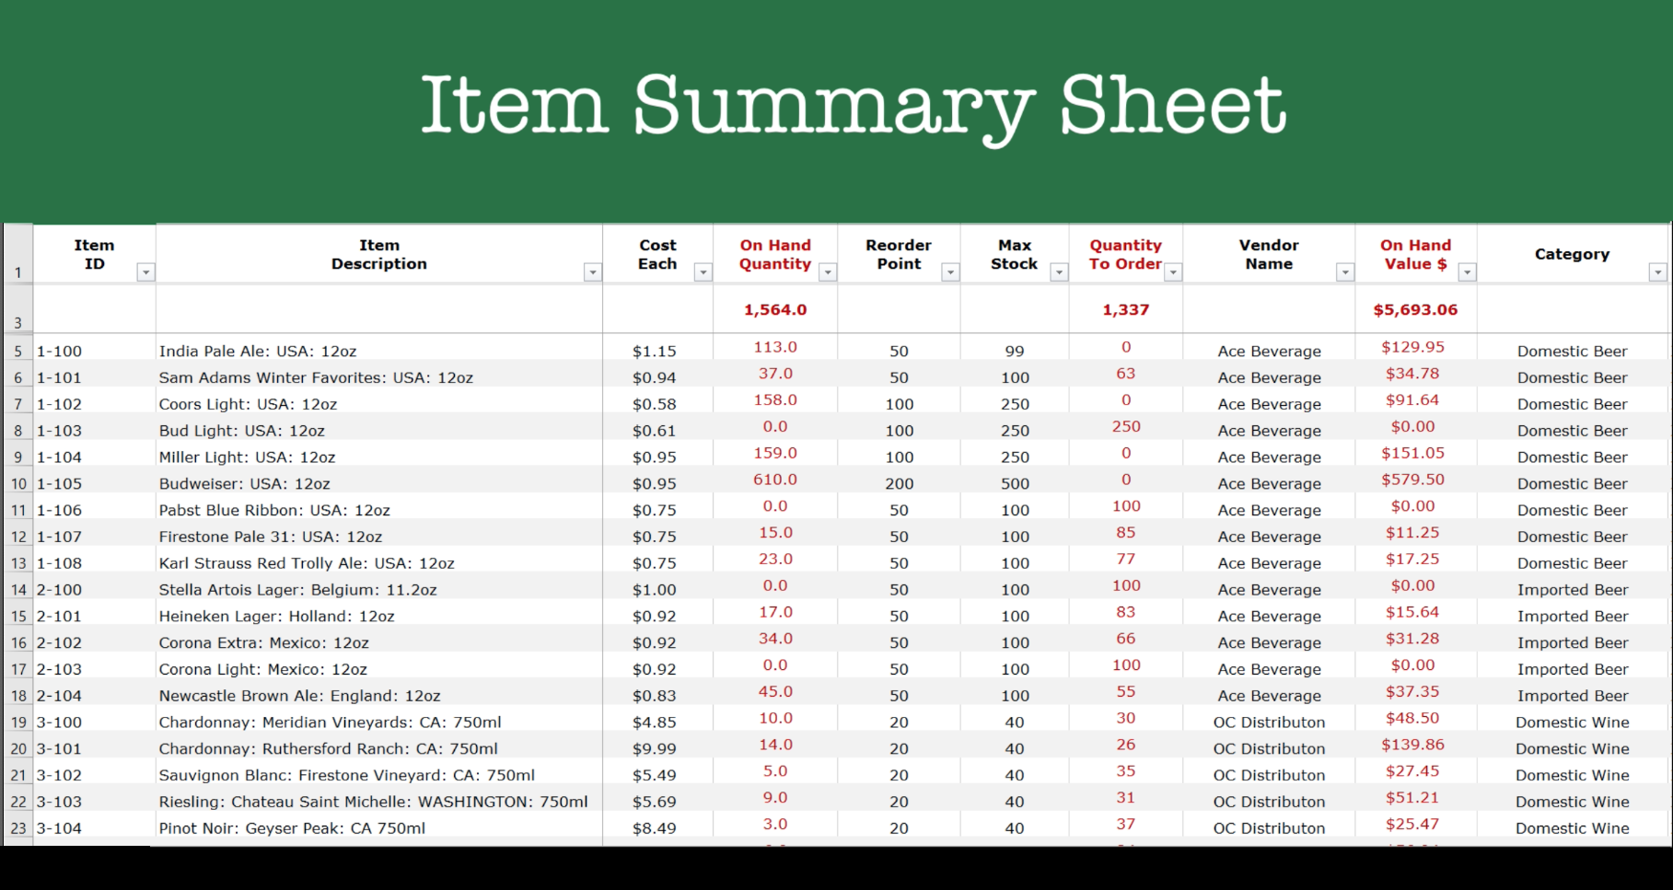
Task: Expand the Cost Each filter arrow
Action: 703,272
